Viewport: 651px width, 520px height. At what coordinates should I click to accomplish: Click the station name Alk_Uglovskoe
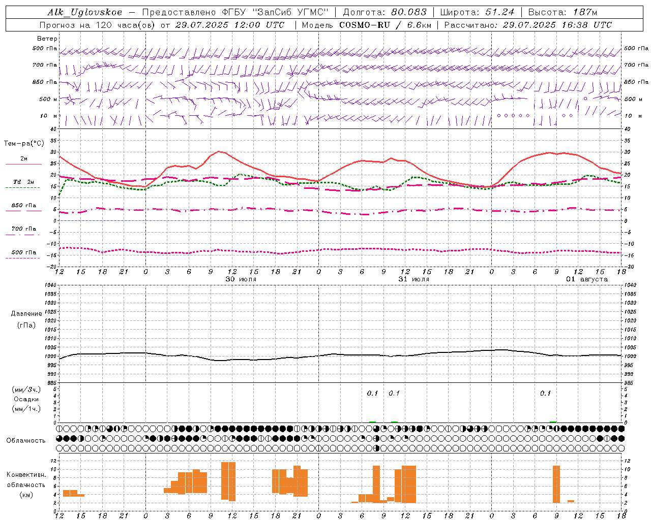point(85,12)
